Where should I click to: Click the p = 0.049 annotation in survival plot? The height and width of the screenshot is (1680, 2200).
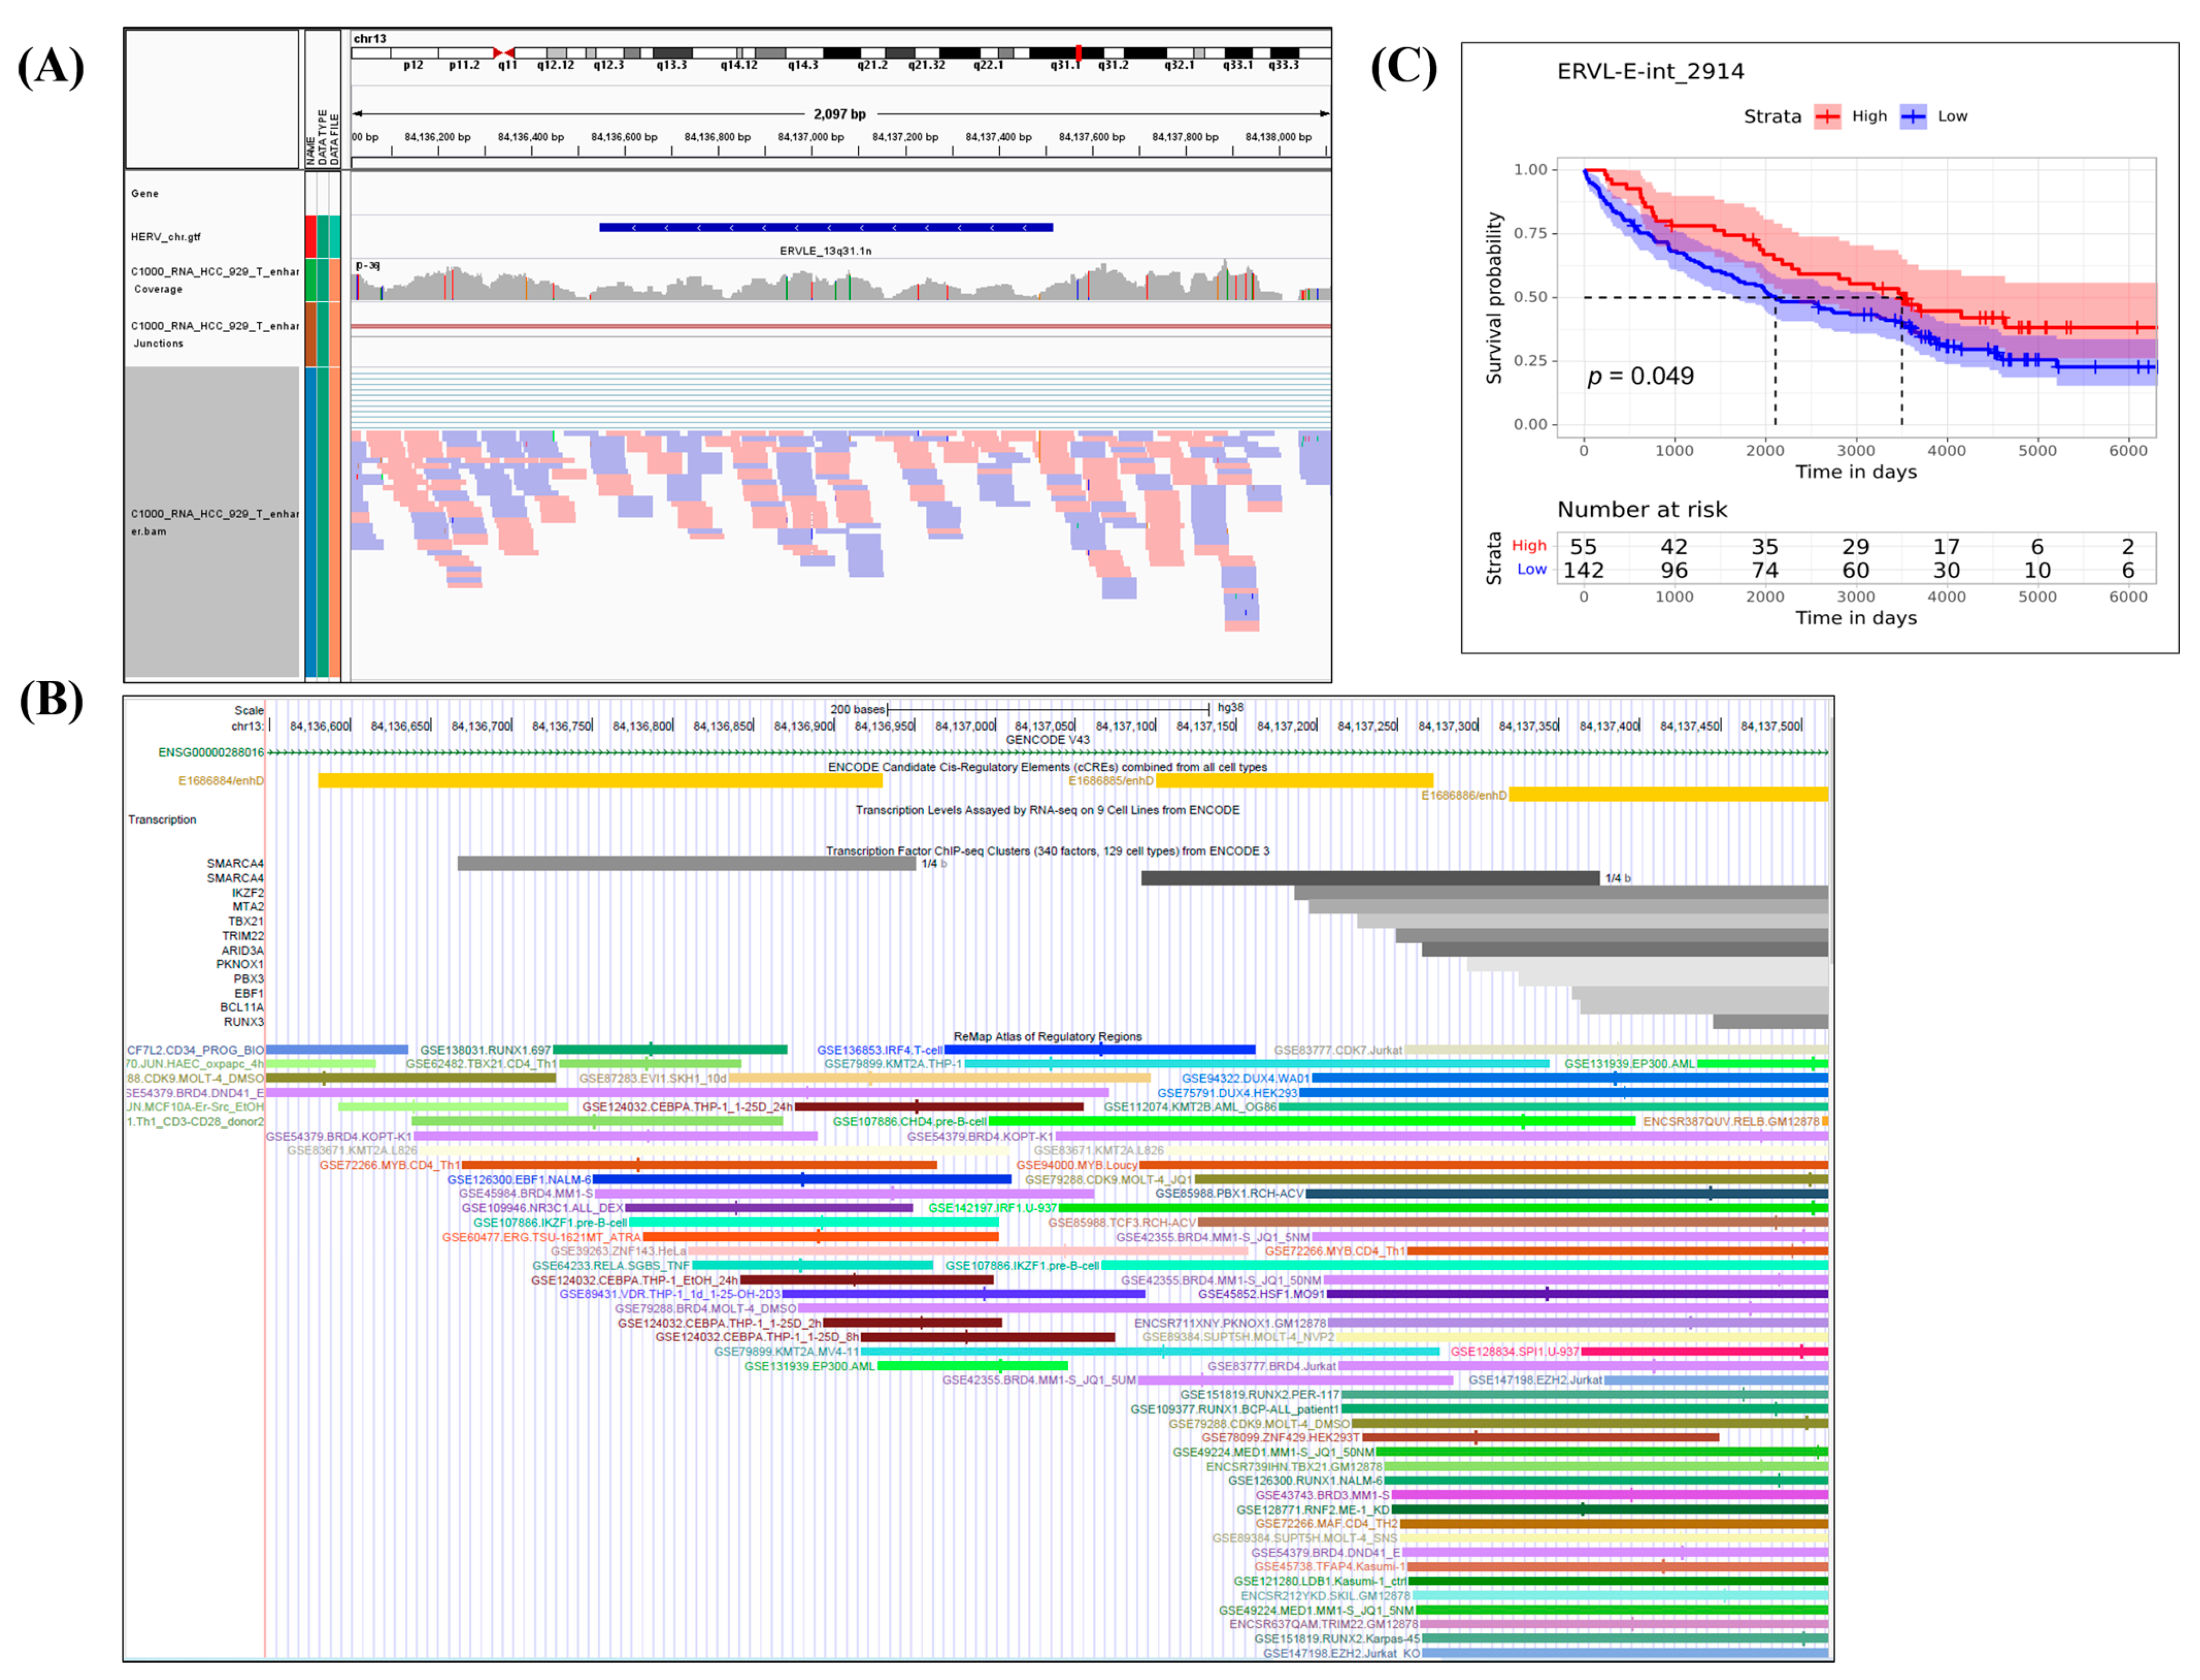click(x=1640, y=376)
